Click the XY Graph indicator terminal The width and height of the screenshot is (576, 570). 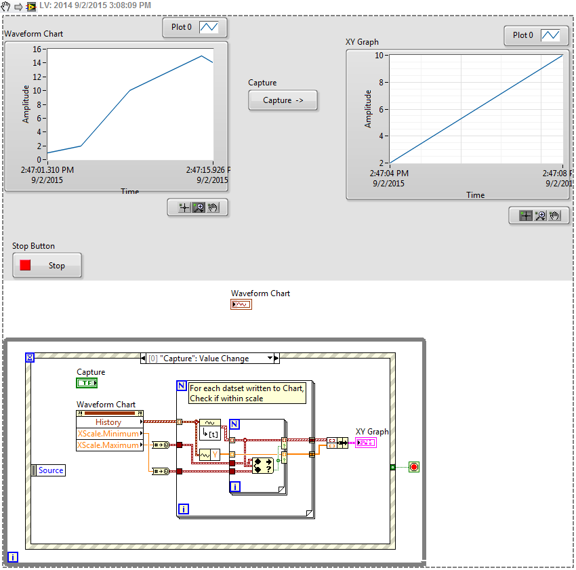pyautogui.click(x=366, y=443)
